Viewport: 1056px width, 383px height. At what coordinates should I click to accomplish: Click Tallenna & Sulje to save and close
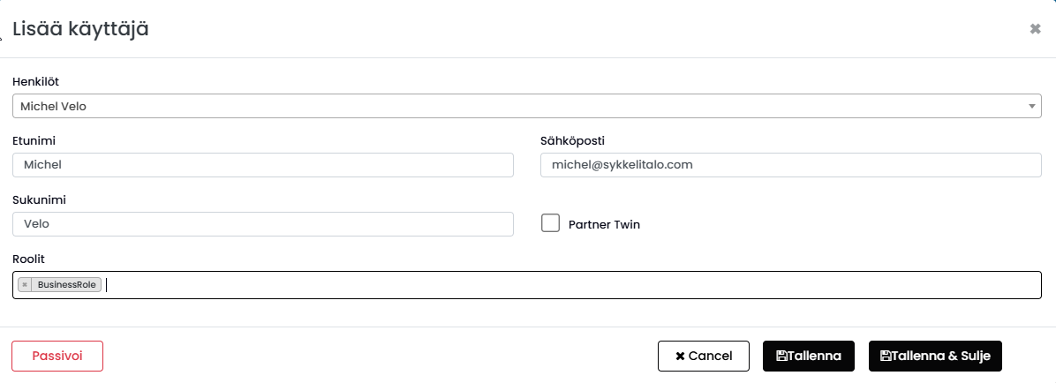pos(935,356)
